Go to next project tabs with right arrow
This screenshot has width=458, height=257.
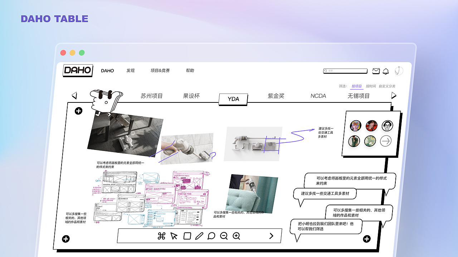point(394,95)
